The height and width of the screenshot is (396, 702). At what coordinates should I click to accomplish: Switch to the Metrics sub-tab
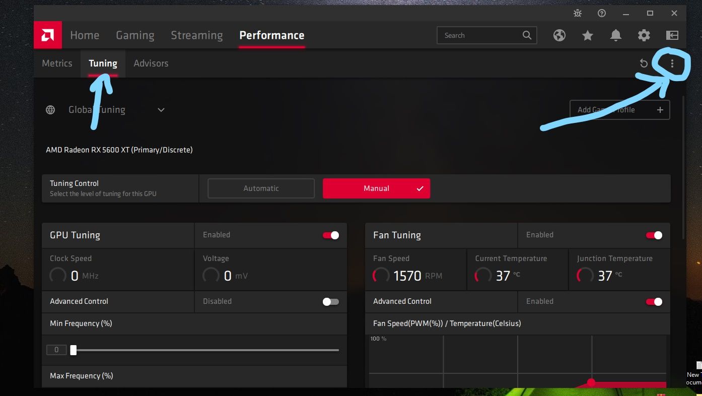57,63
